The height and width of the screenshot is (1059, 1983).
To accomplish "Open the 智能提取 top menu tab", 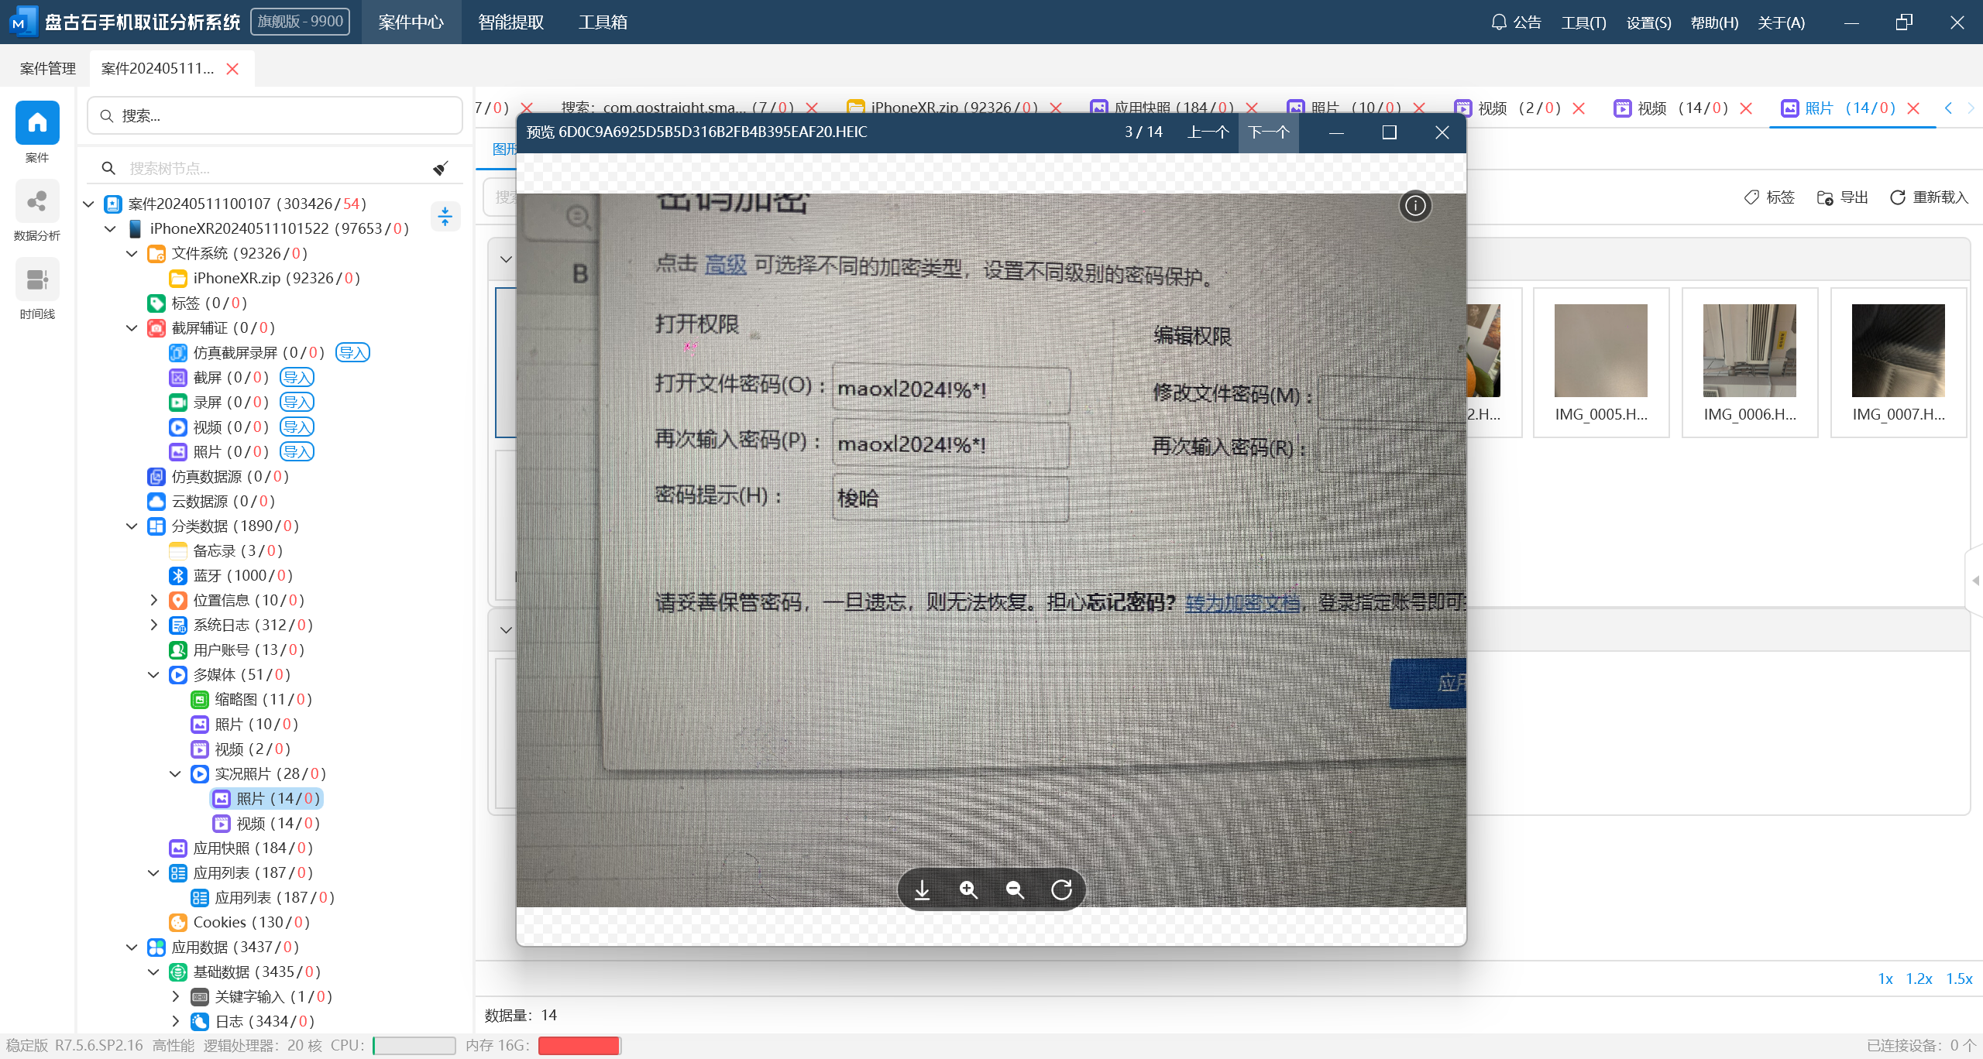I will (x=510, y=22).
